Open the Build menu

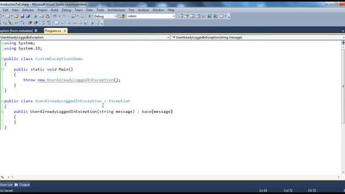54,10
